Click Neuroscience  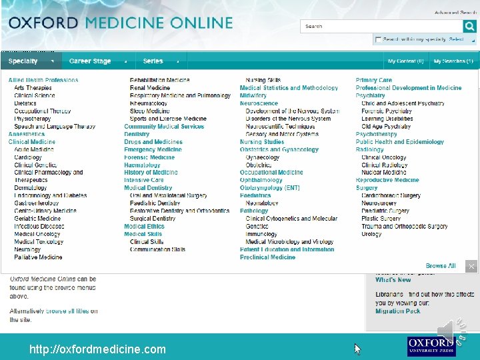pos(259,103)
